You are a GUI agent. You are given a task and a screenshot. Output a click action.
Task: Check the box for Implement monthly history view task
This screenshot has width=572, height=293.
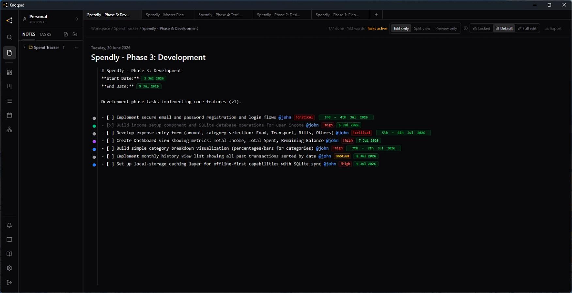pos(110,156)
